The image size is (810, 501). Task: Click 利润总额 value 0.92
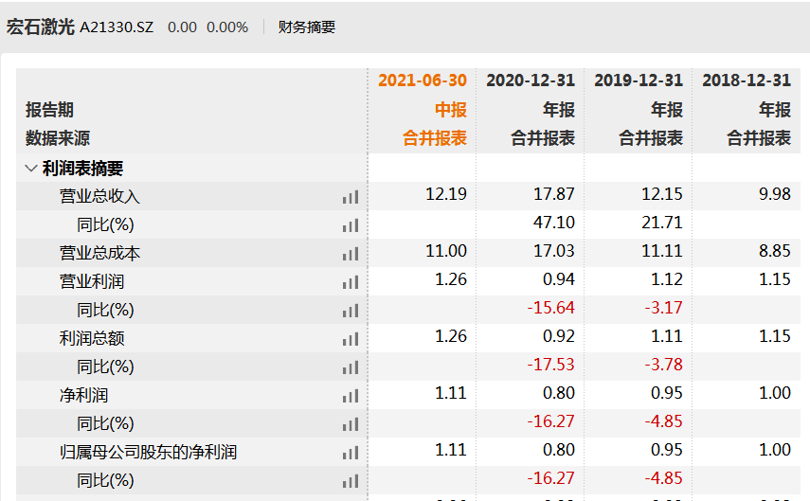[x=559, y=336]
